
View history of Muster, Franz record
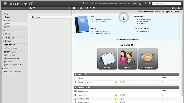(x=124, y=99)
